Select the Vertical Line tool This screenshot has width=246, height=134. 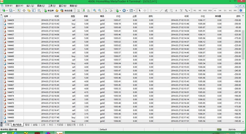(151, 11)
